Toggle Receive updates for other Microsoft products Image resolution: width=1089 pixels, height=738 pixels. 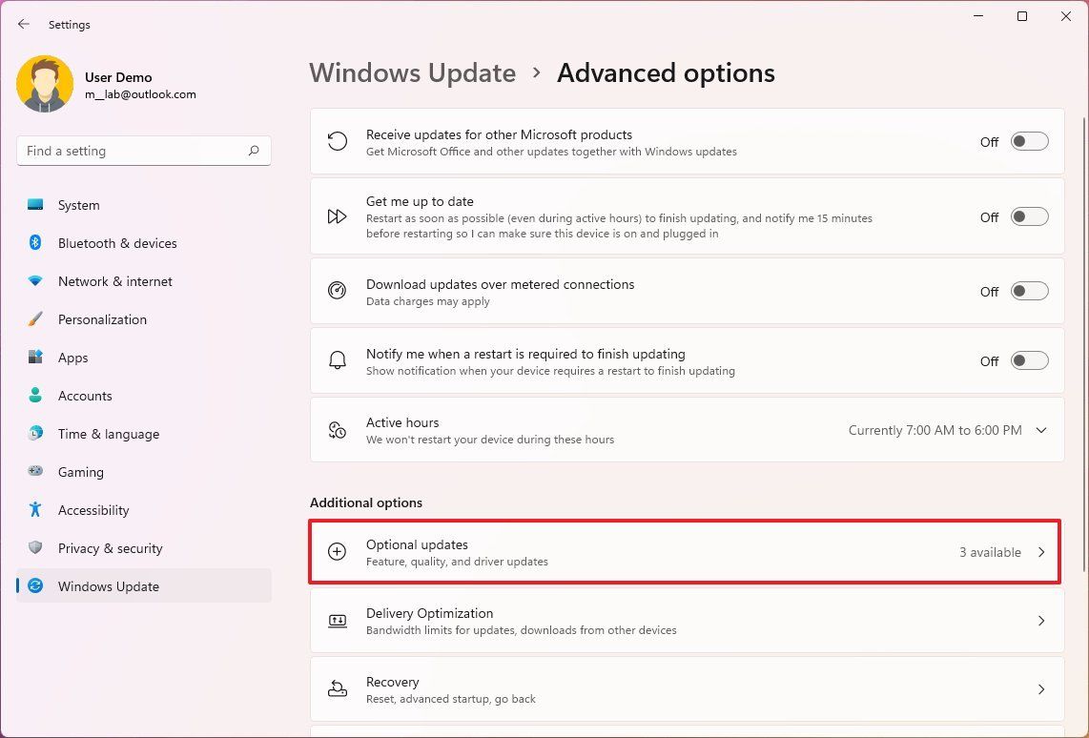pyautogui.click(x=1028, y=140)
